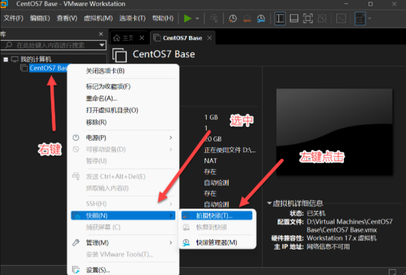Viewport: 406px width, 275px height.
Task: Toggle the library sidebar view icon
Action: coord(280,18)
